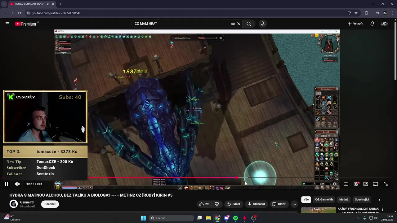
Task: Install app icon in address bar
Action: (349, 13)
